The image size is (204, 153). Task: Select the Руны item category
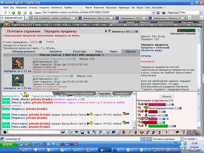click(99, 52)
